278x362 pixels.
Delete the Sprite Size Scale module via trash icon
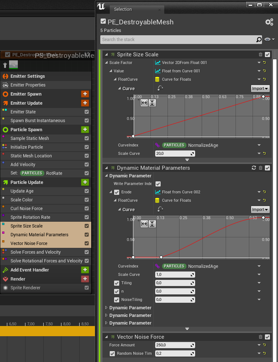(261, 55)
